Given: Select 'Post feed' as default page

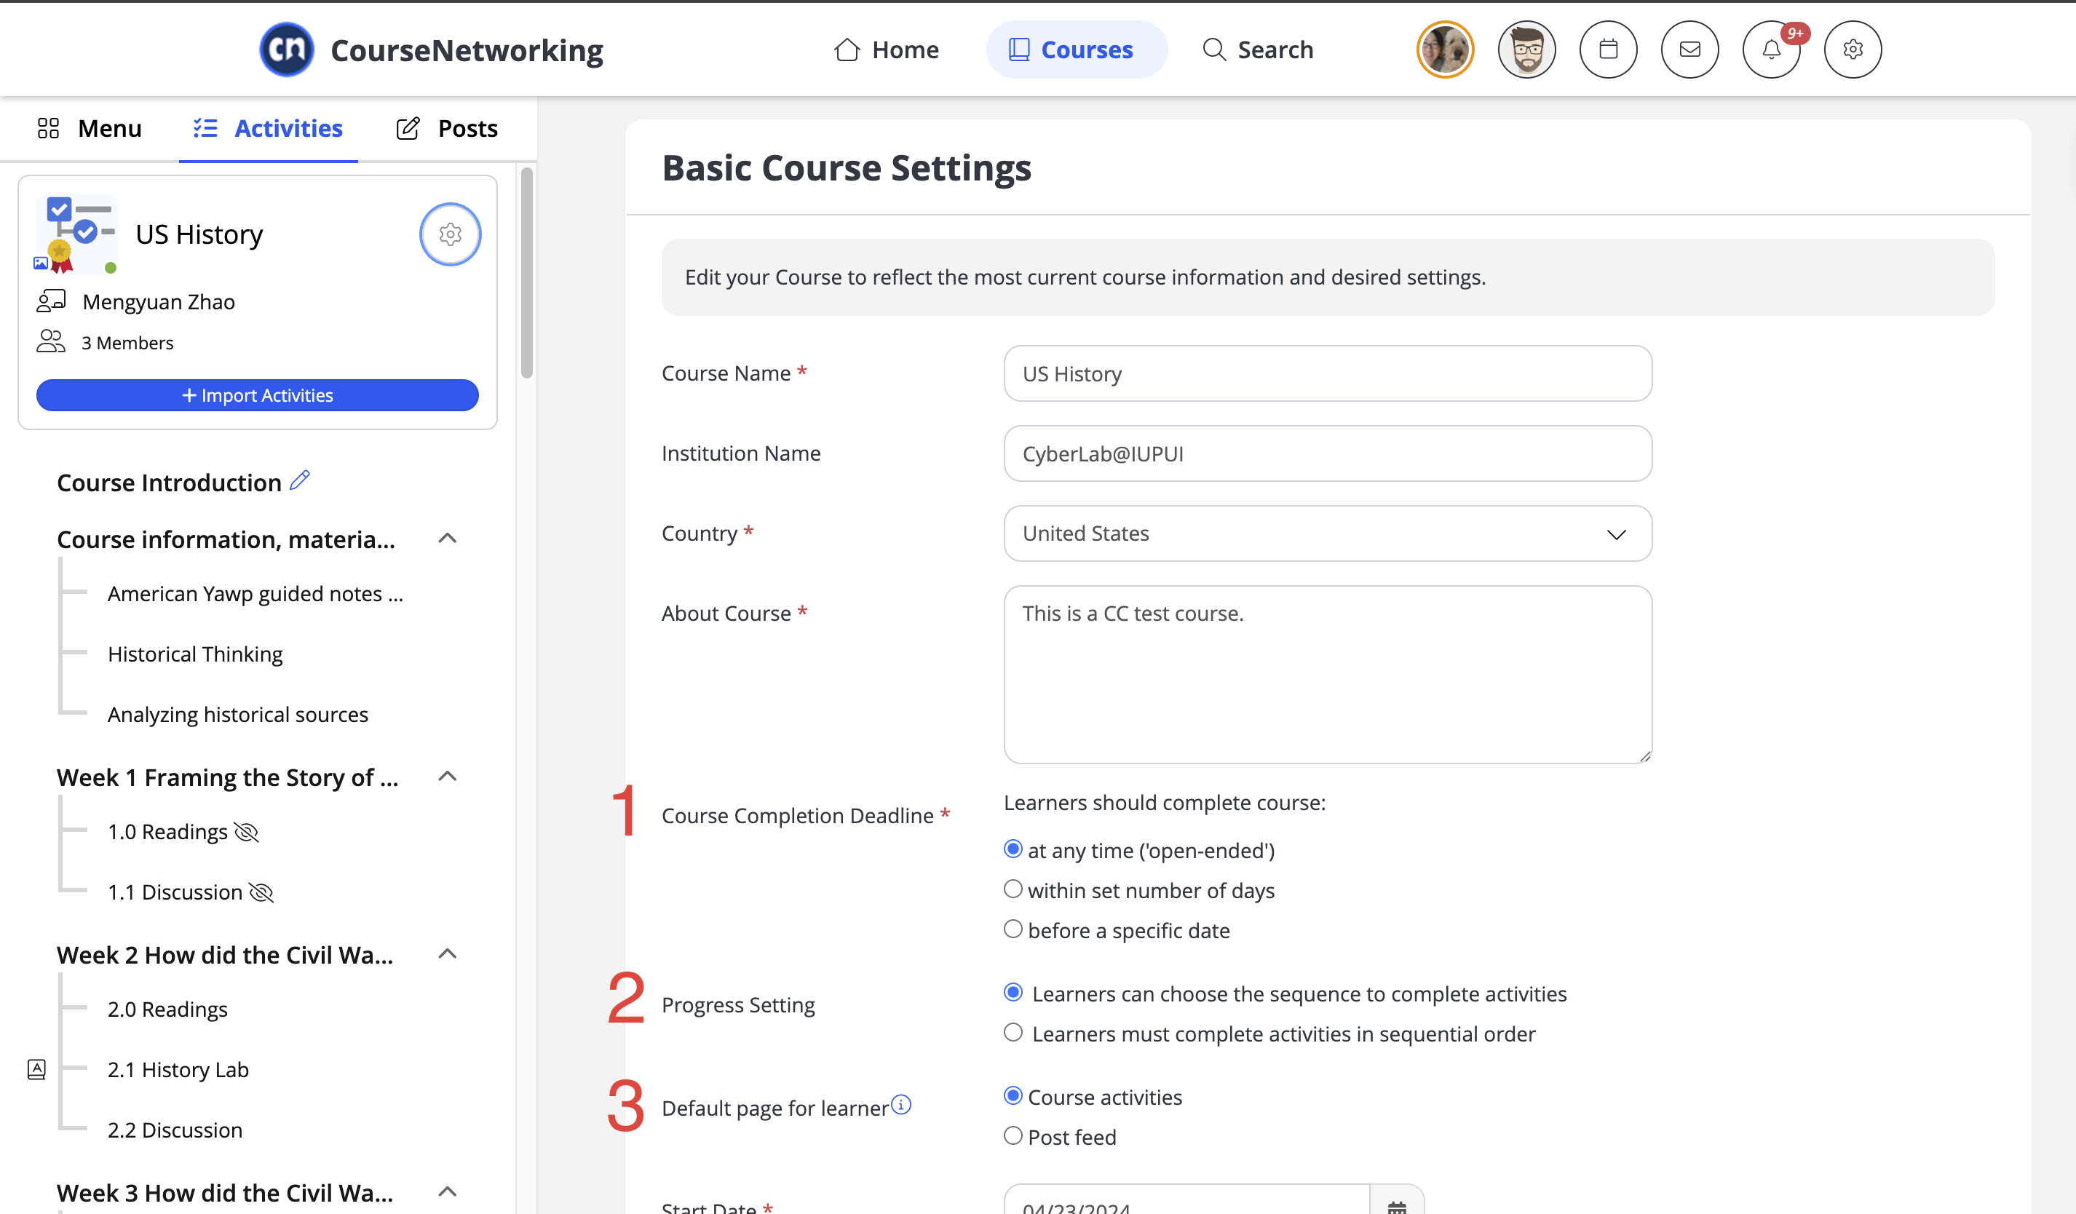Looking at the screenshot, I should [x=1013, y=1135].
